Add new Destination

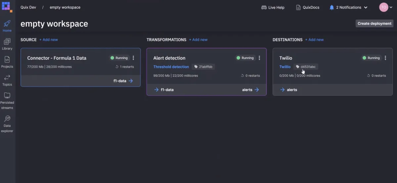pyautogui.click(x=314, y=40)
